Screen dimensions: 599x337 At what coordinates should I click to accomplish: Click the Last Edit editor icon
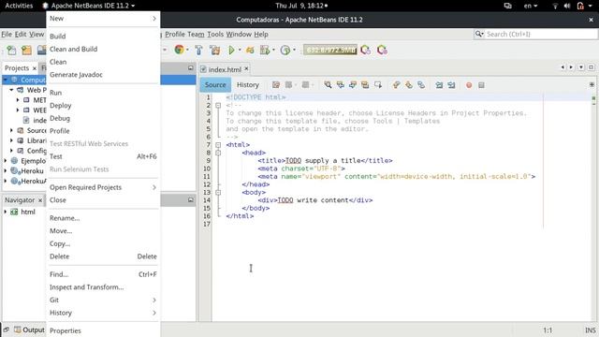coord(276,85)
